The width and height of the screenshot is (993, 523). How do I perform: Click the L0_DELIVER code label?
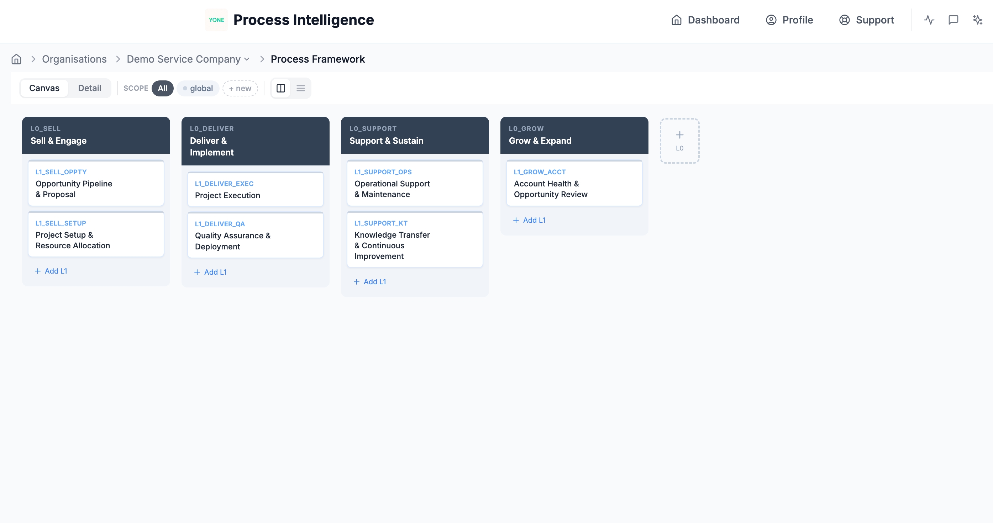(x=212, y=128)
